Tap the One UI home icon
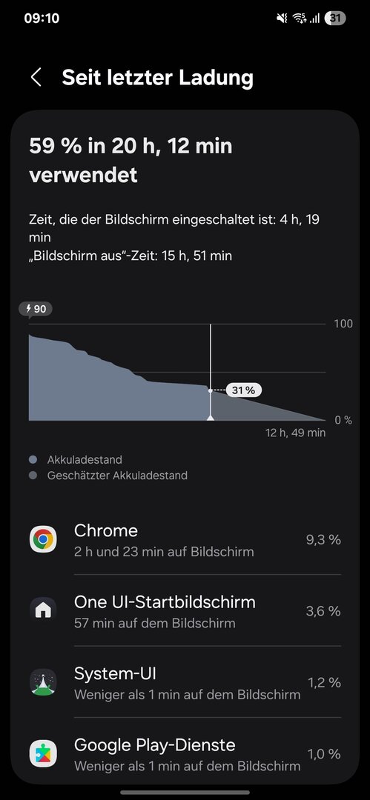This screenshot has width=370, height=800. (x=43, y=610)
